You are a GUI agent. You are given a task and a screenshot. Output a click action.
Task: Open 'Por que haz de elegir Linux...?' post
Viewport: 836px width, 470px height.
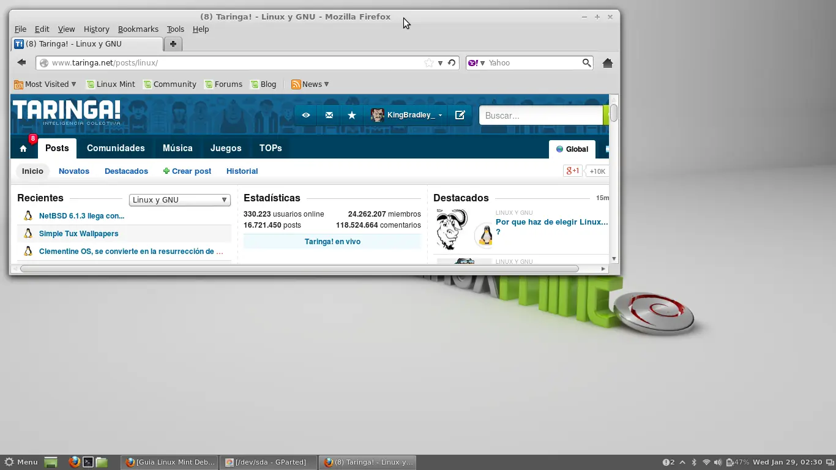pyautogui.click(x=552, y=227)
